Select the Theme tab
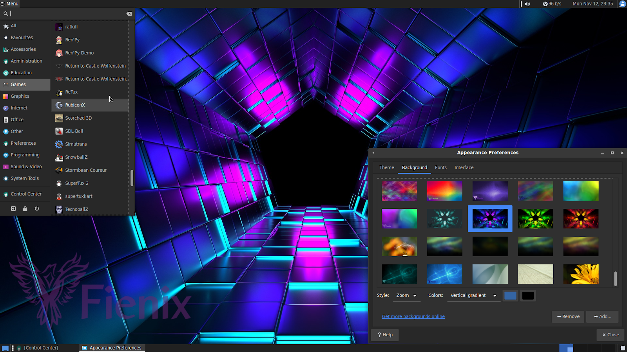Image resolution: width=627 pixels, height=352 pixels. pyautogui.click(x=386, y=167)
